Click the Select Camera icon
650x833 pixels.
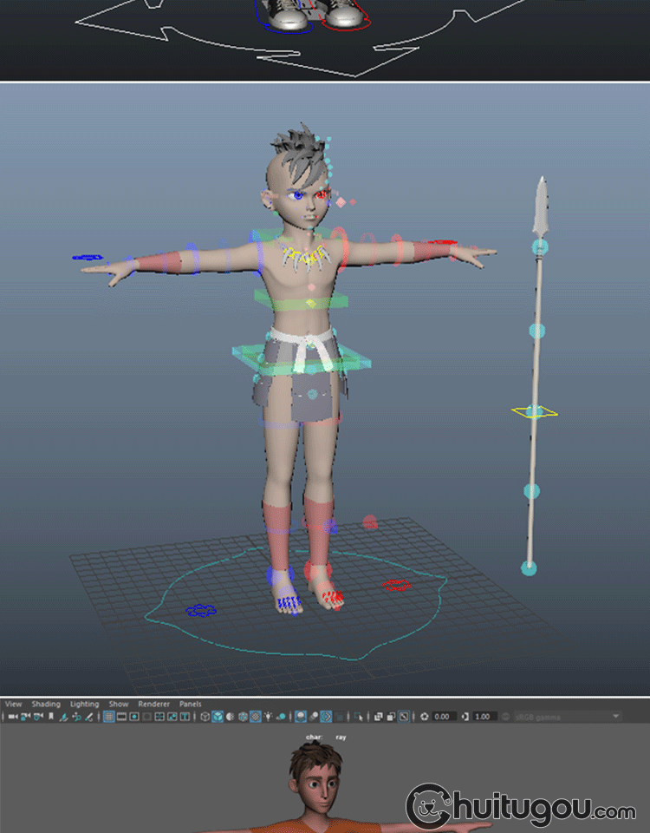pyautogui.click(x=12, y=717)
